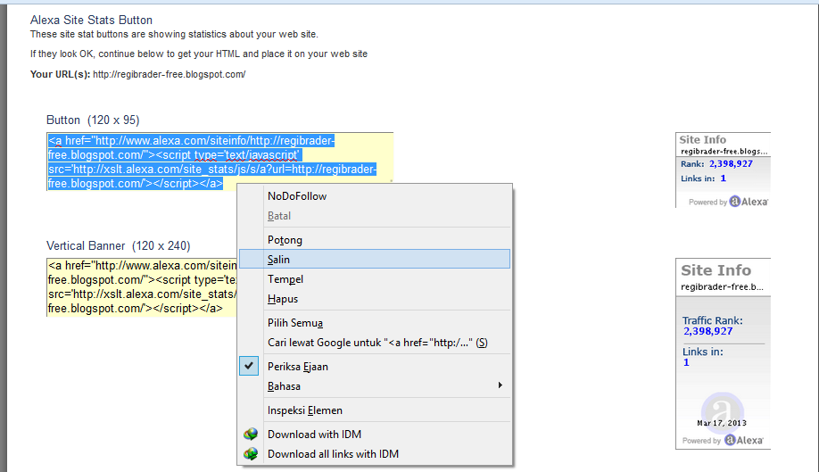Click the Alexa Site Stats Button heading

pos(91,20)
